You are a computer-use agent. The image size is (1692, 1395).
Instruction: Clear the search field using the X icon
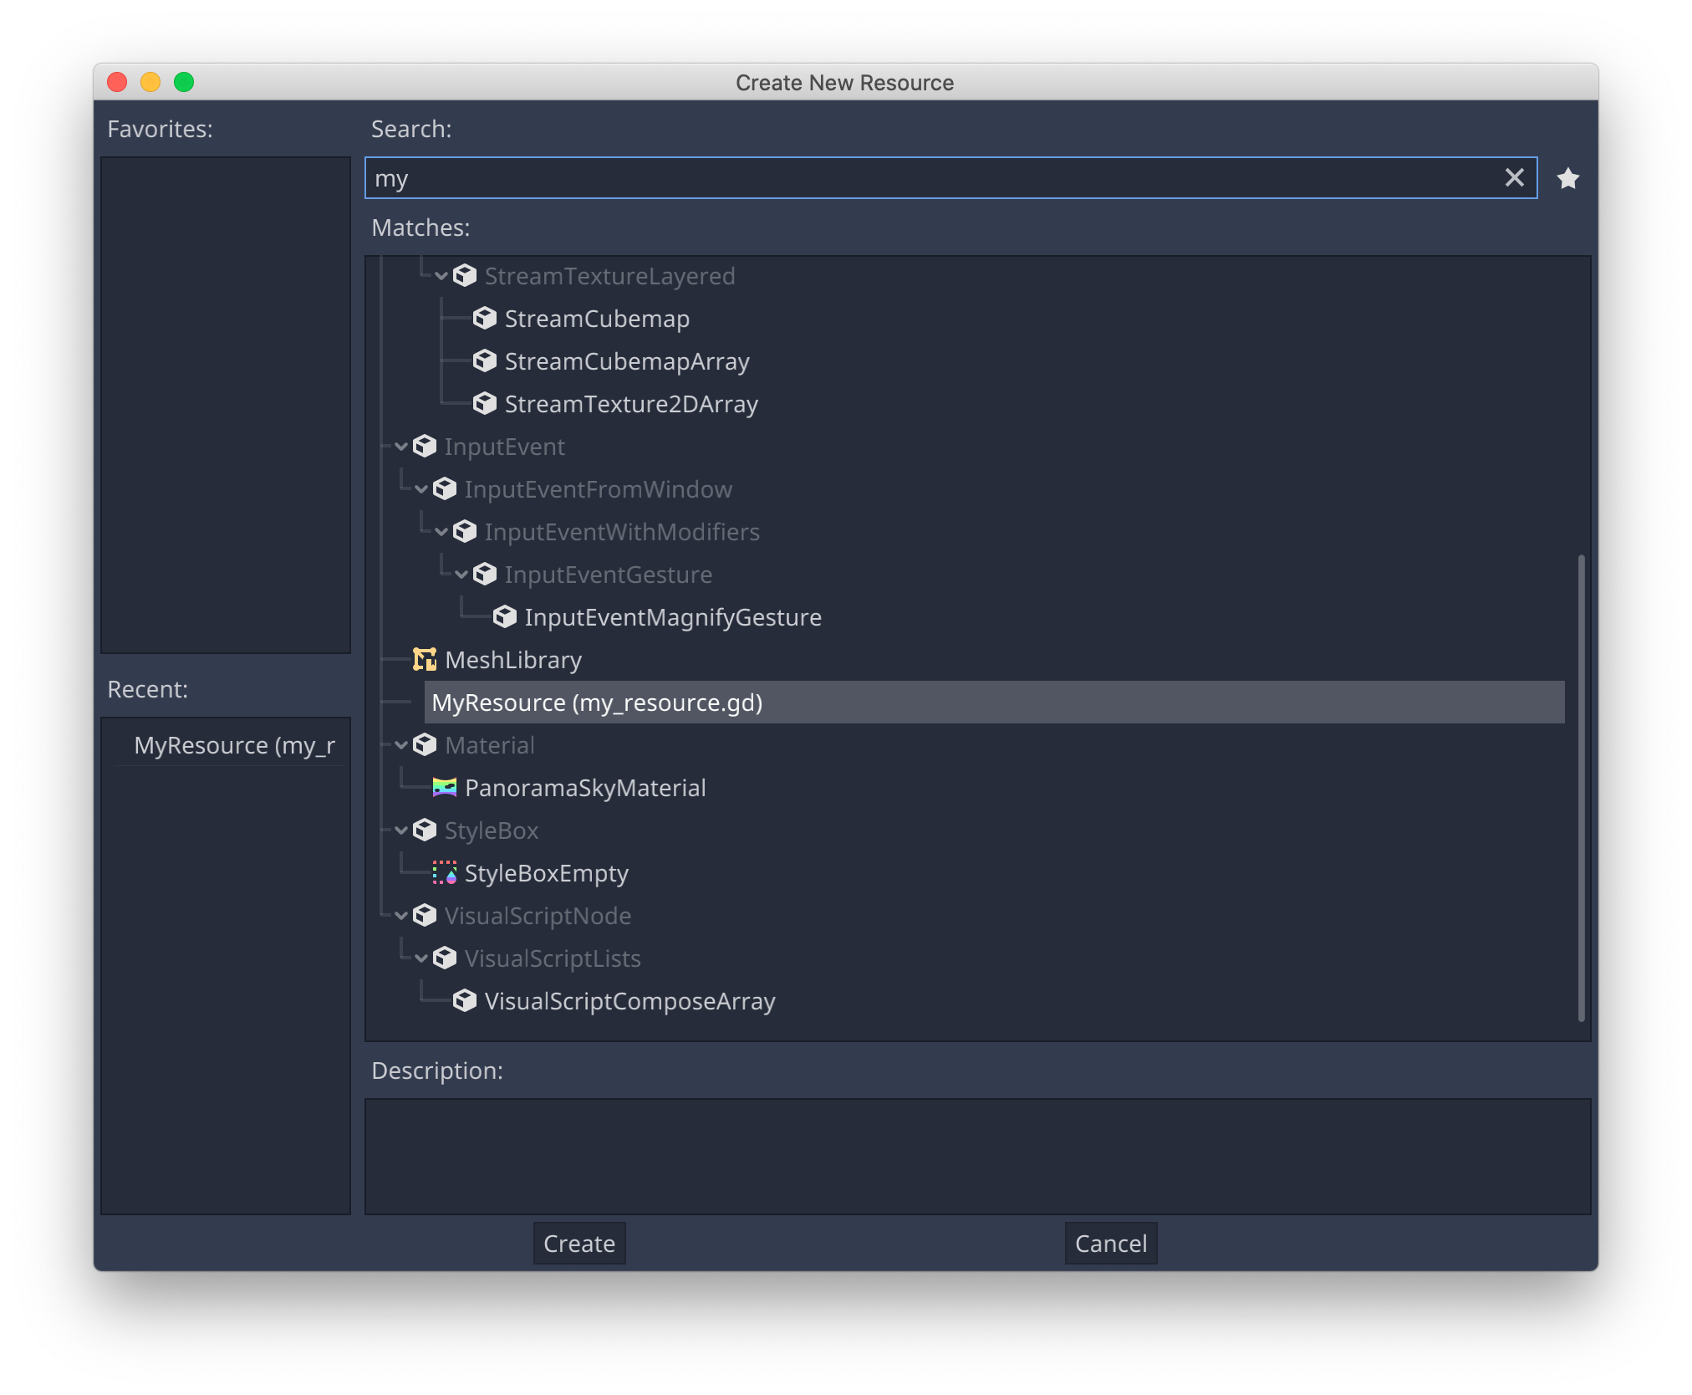coord(1514,177)
